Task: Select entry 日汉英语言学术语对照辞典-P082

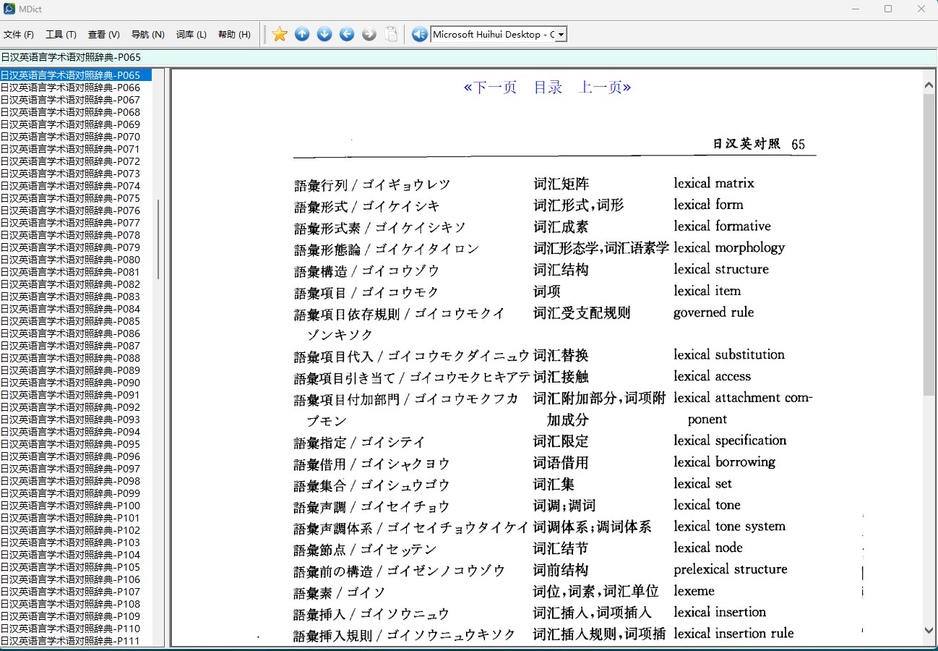Action: (75, 284)
